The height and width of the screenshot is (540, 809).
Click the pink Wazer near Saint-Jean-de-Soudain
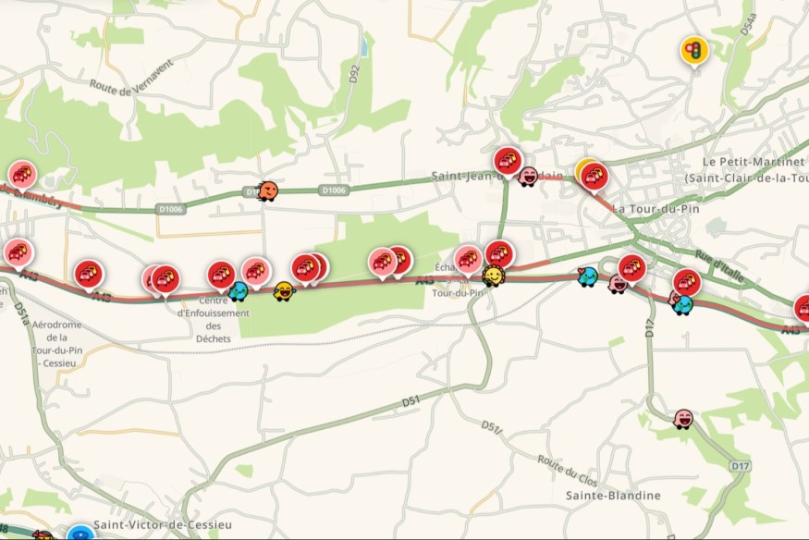coord(528,177)
